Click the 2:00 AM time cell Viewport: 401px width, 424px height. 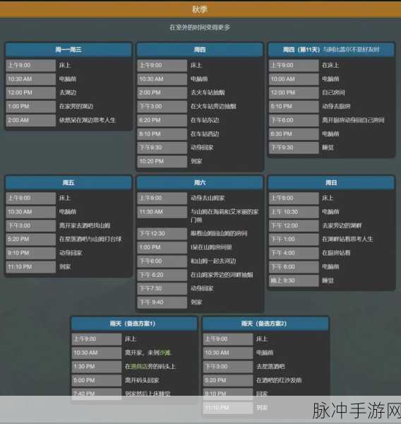point(31,120)
